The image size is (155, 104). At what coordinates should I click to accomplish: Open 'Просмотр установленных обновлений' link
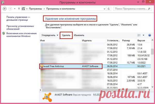[20, 28]
